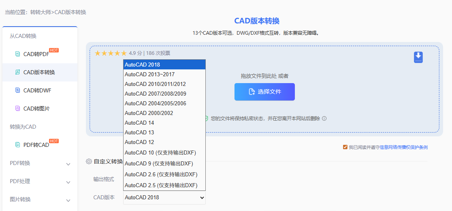Click the 输出格式 label
This screenshot has height=211, width=452.
tap(104, 179)
